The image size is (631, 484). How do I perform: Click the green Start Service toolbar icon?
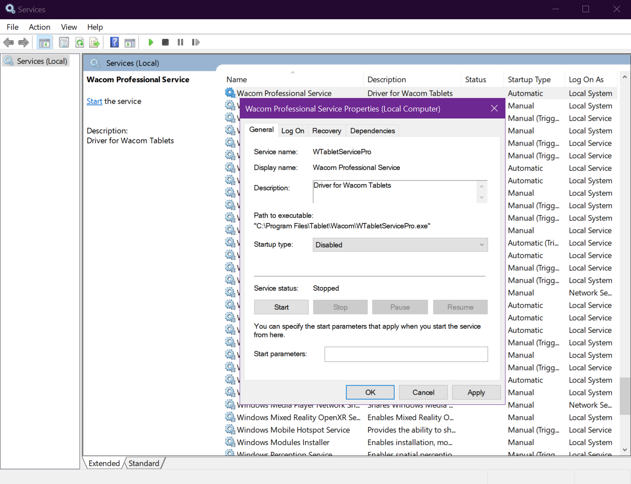[151, 42]
